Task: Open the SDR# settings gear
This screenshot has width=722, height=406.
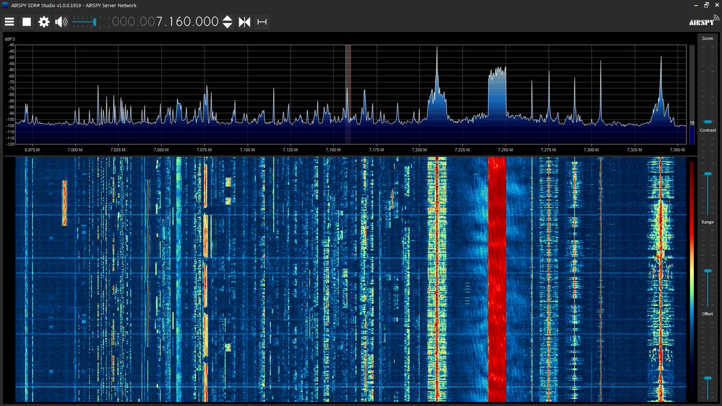Action: 43,21
